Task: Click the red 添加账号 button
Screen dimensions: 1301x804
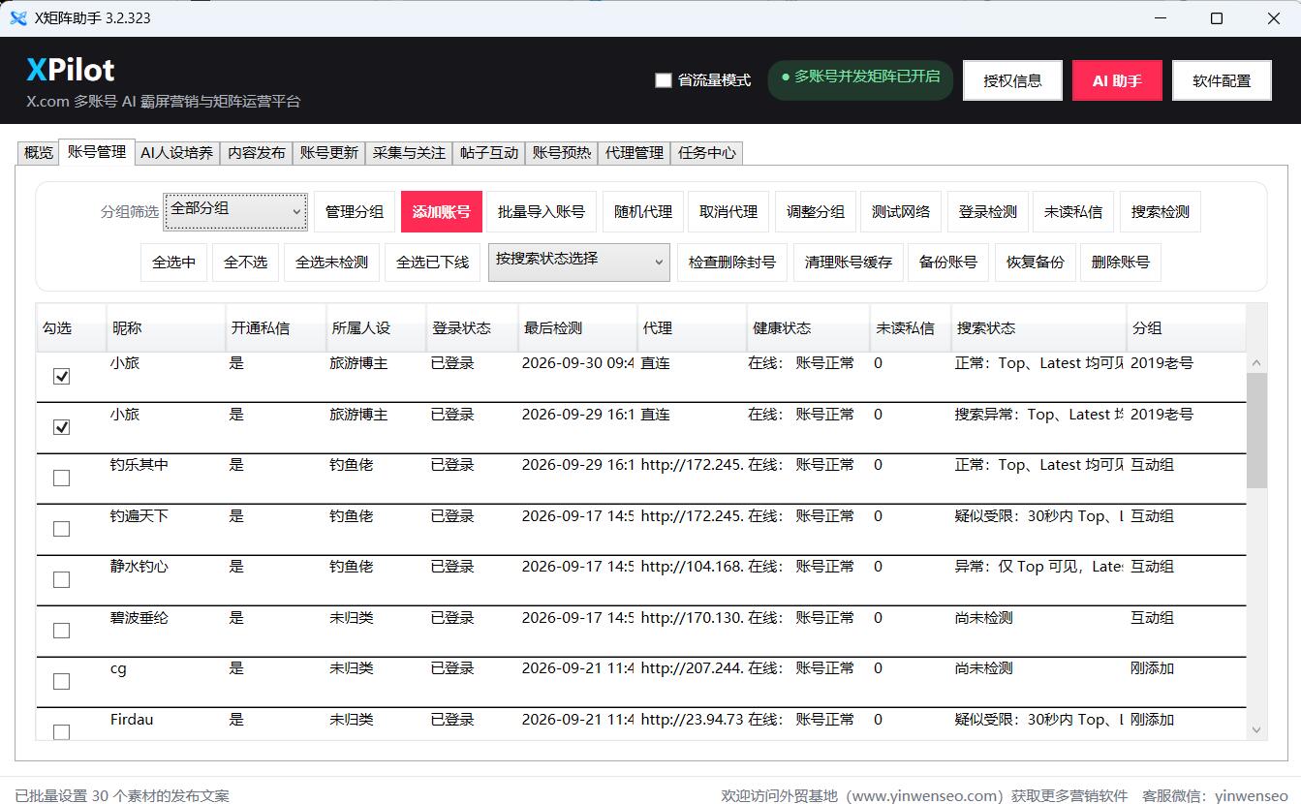Action: [x=442, y=212]
